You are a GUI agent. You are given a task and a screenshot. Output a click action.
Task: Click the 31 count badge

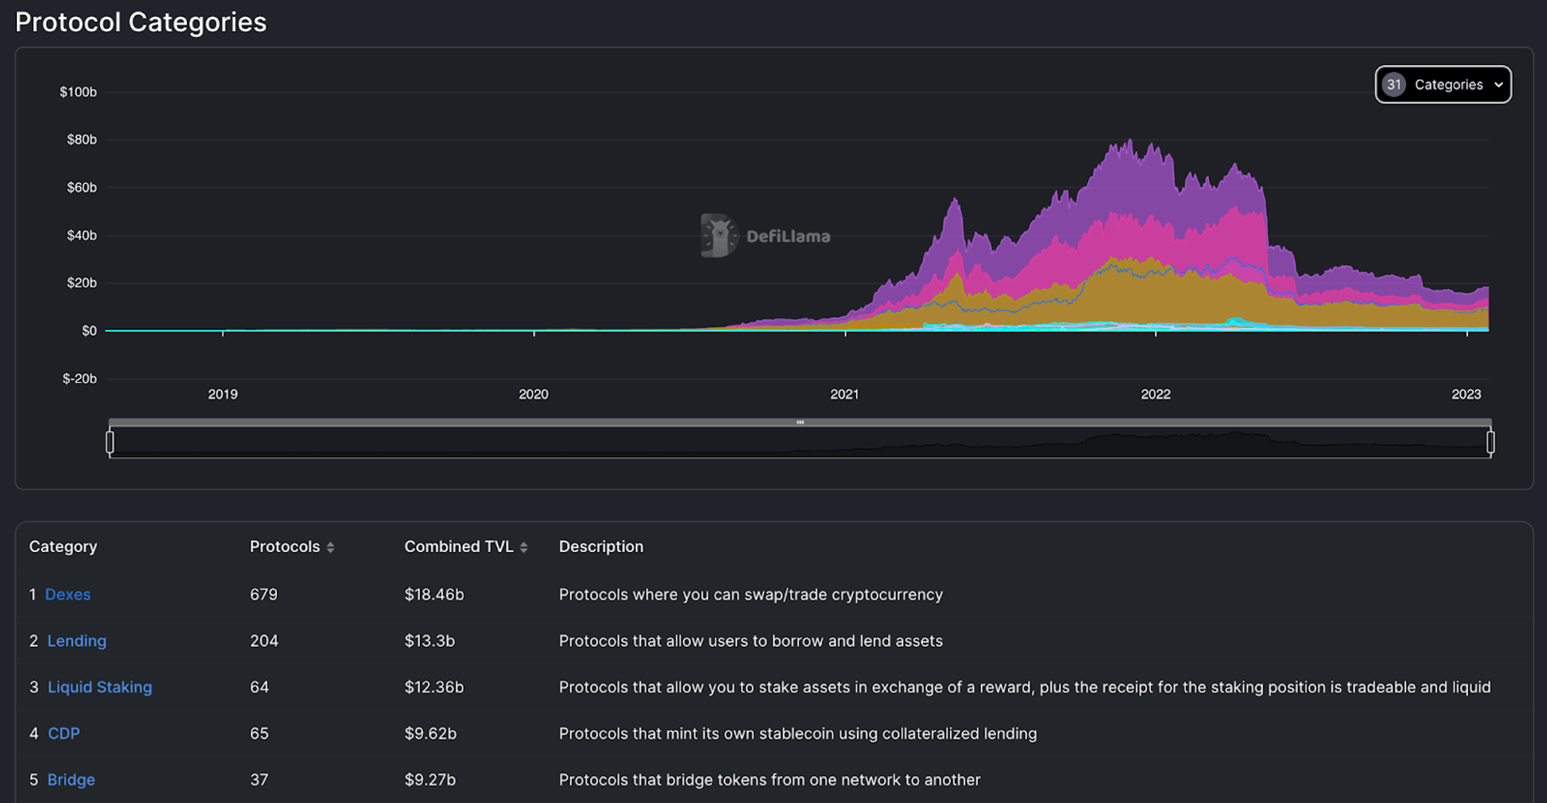1394,84
